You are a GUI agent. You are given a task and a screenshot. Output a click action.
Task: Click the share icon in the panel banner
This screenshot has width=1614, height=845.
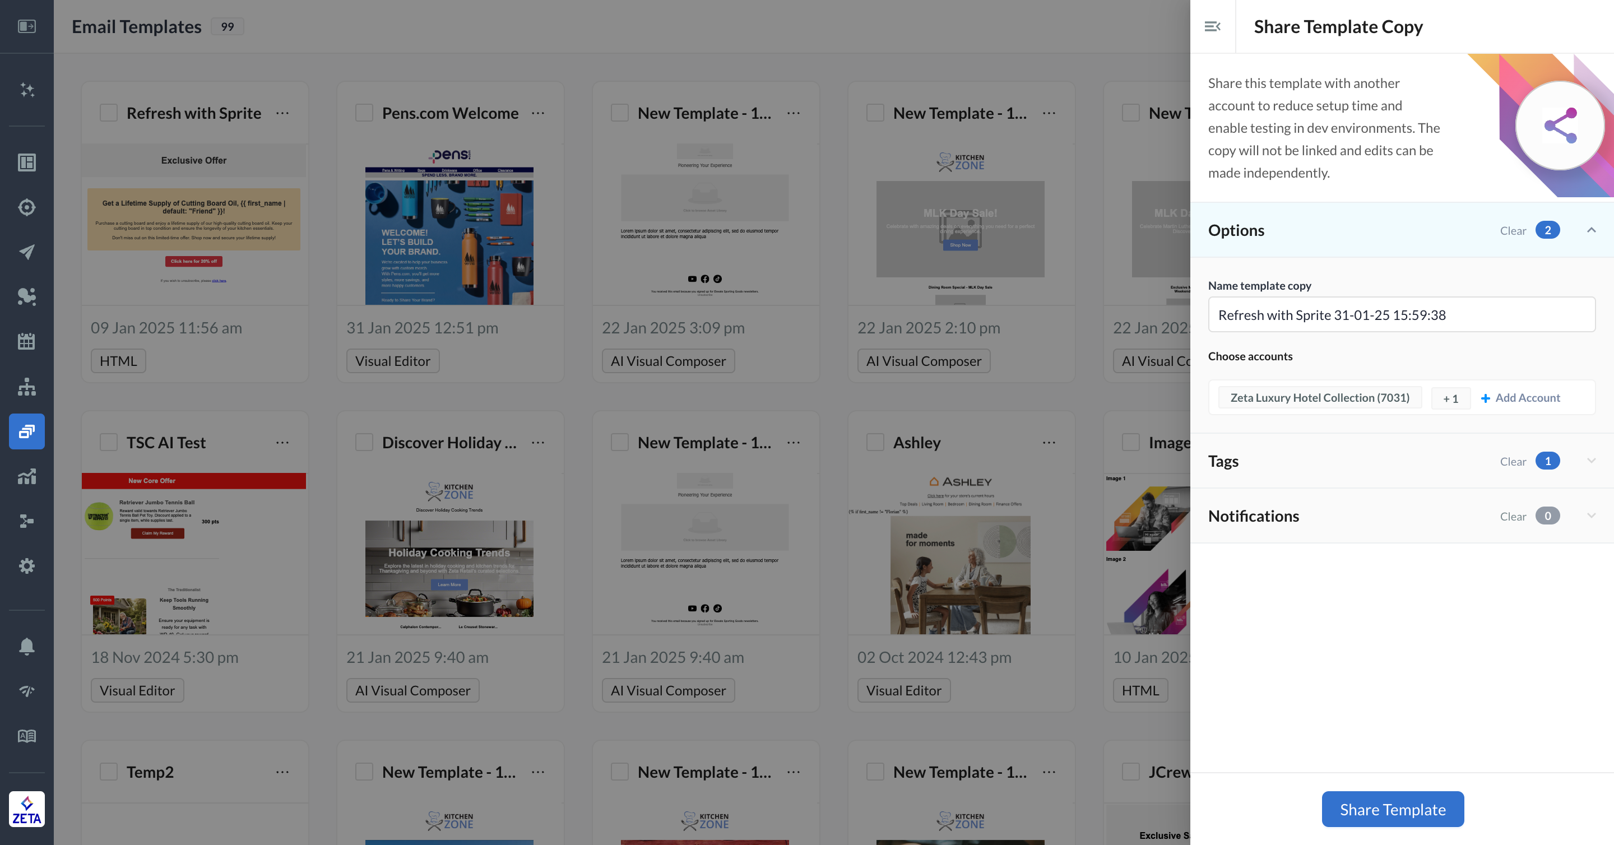[1560, 126]
